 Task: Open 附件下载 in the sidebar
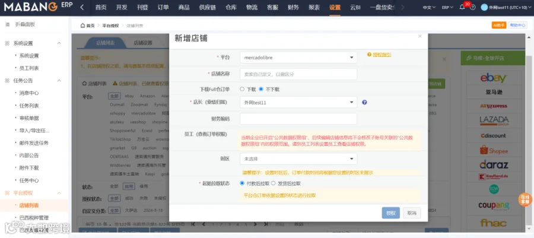[x=29, y=168]
